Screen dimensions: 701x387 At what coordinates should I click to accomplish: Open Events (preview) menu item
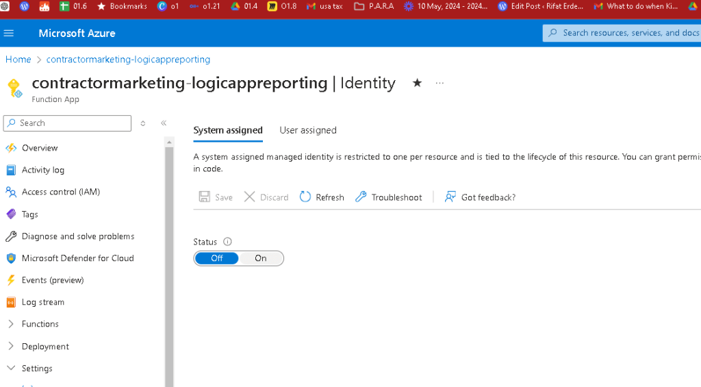pyautogui.click(x=53, y=280)
